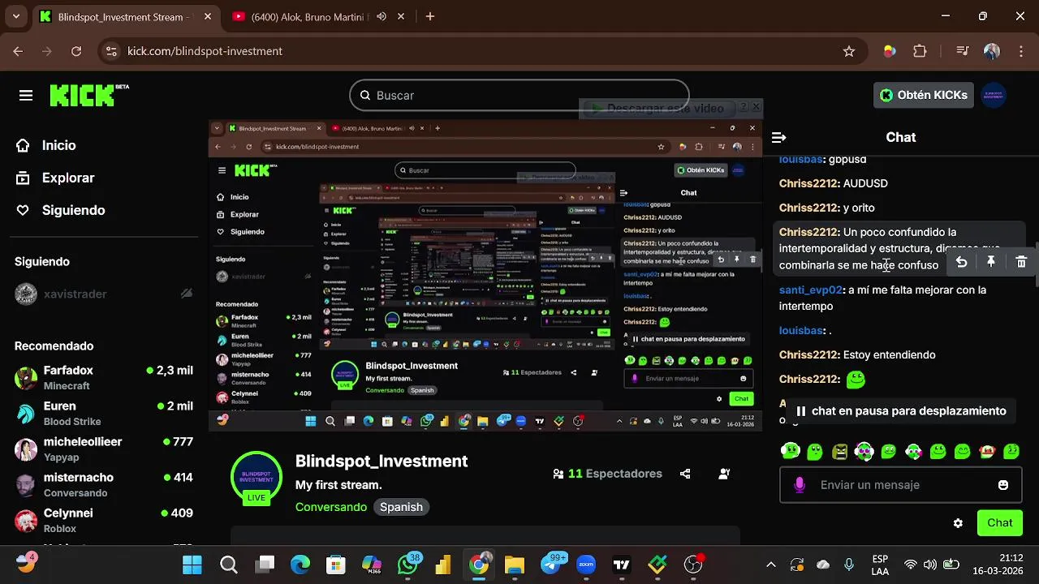The width and height of the screenshot is (1039, 584).
Task: Click santi_evp02 username in chat
Action: coord(810,290)
